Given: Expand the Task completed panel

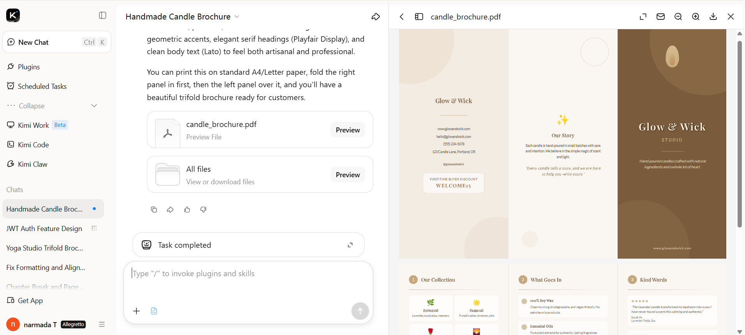Looking at the screenshot, I should coord(350,245).
